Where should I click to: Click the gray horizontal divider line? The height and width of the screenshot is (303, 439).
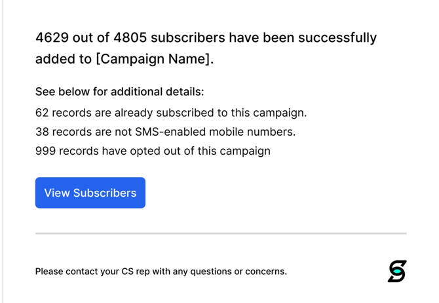click(221, 233)
